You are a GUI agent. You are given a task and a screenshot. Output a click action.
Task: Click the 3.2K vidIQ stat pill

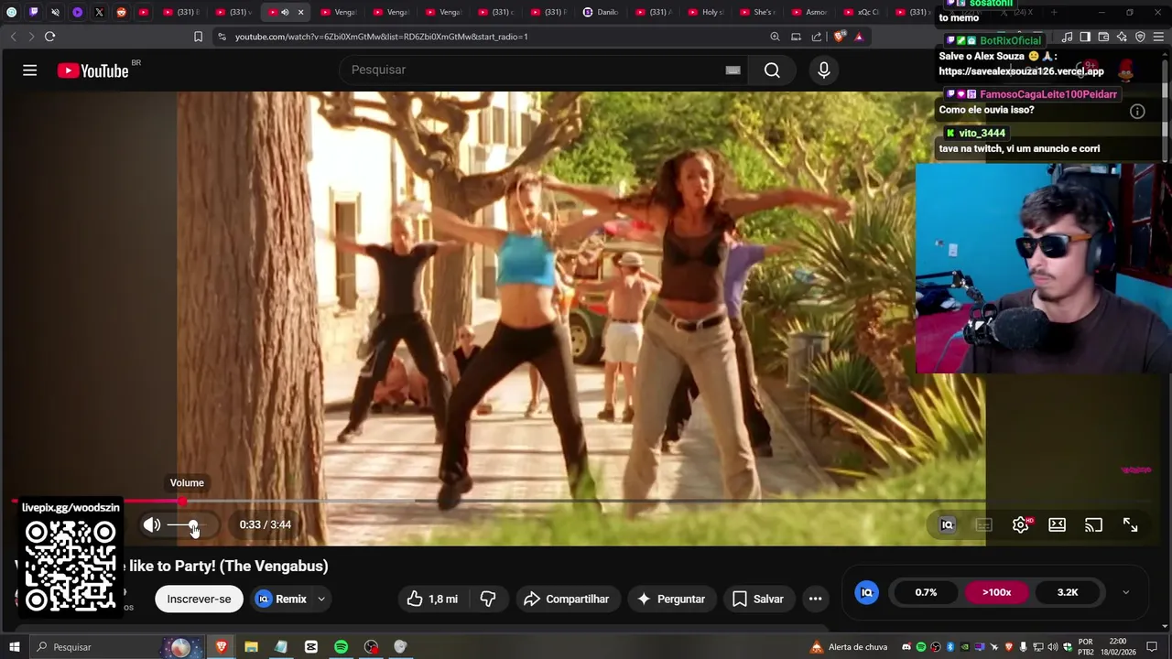(x=1068, y=592)
